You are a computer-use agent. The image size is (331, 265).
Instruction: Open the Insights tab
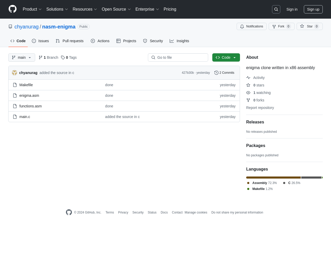coord(179,41)
